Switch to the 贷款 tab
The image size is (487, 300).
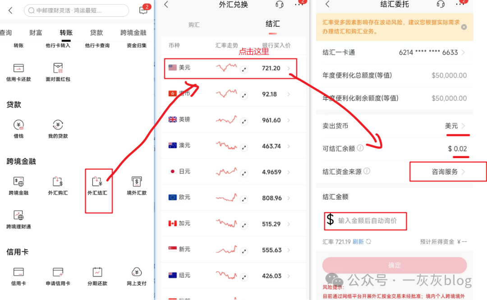pyautogui.click(x=96, y=33)
